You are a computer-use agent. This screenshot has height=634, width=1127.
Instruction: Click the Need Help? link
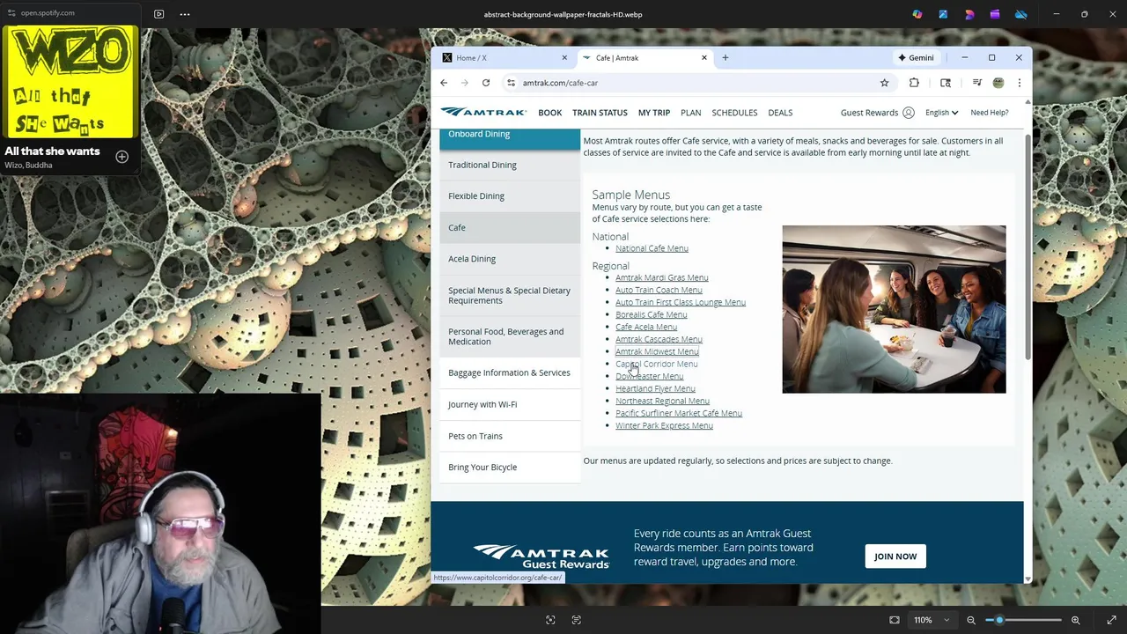pos(989,113)
